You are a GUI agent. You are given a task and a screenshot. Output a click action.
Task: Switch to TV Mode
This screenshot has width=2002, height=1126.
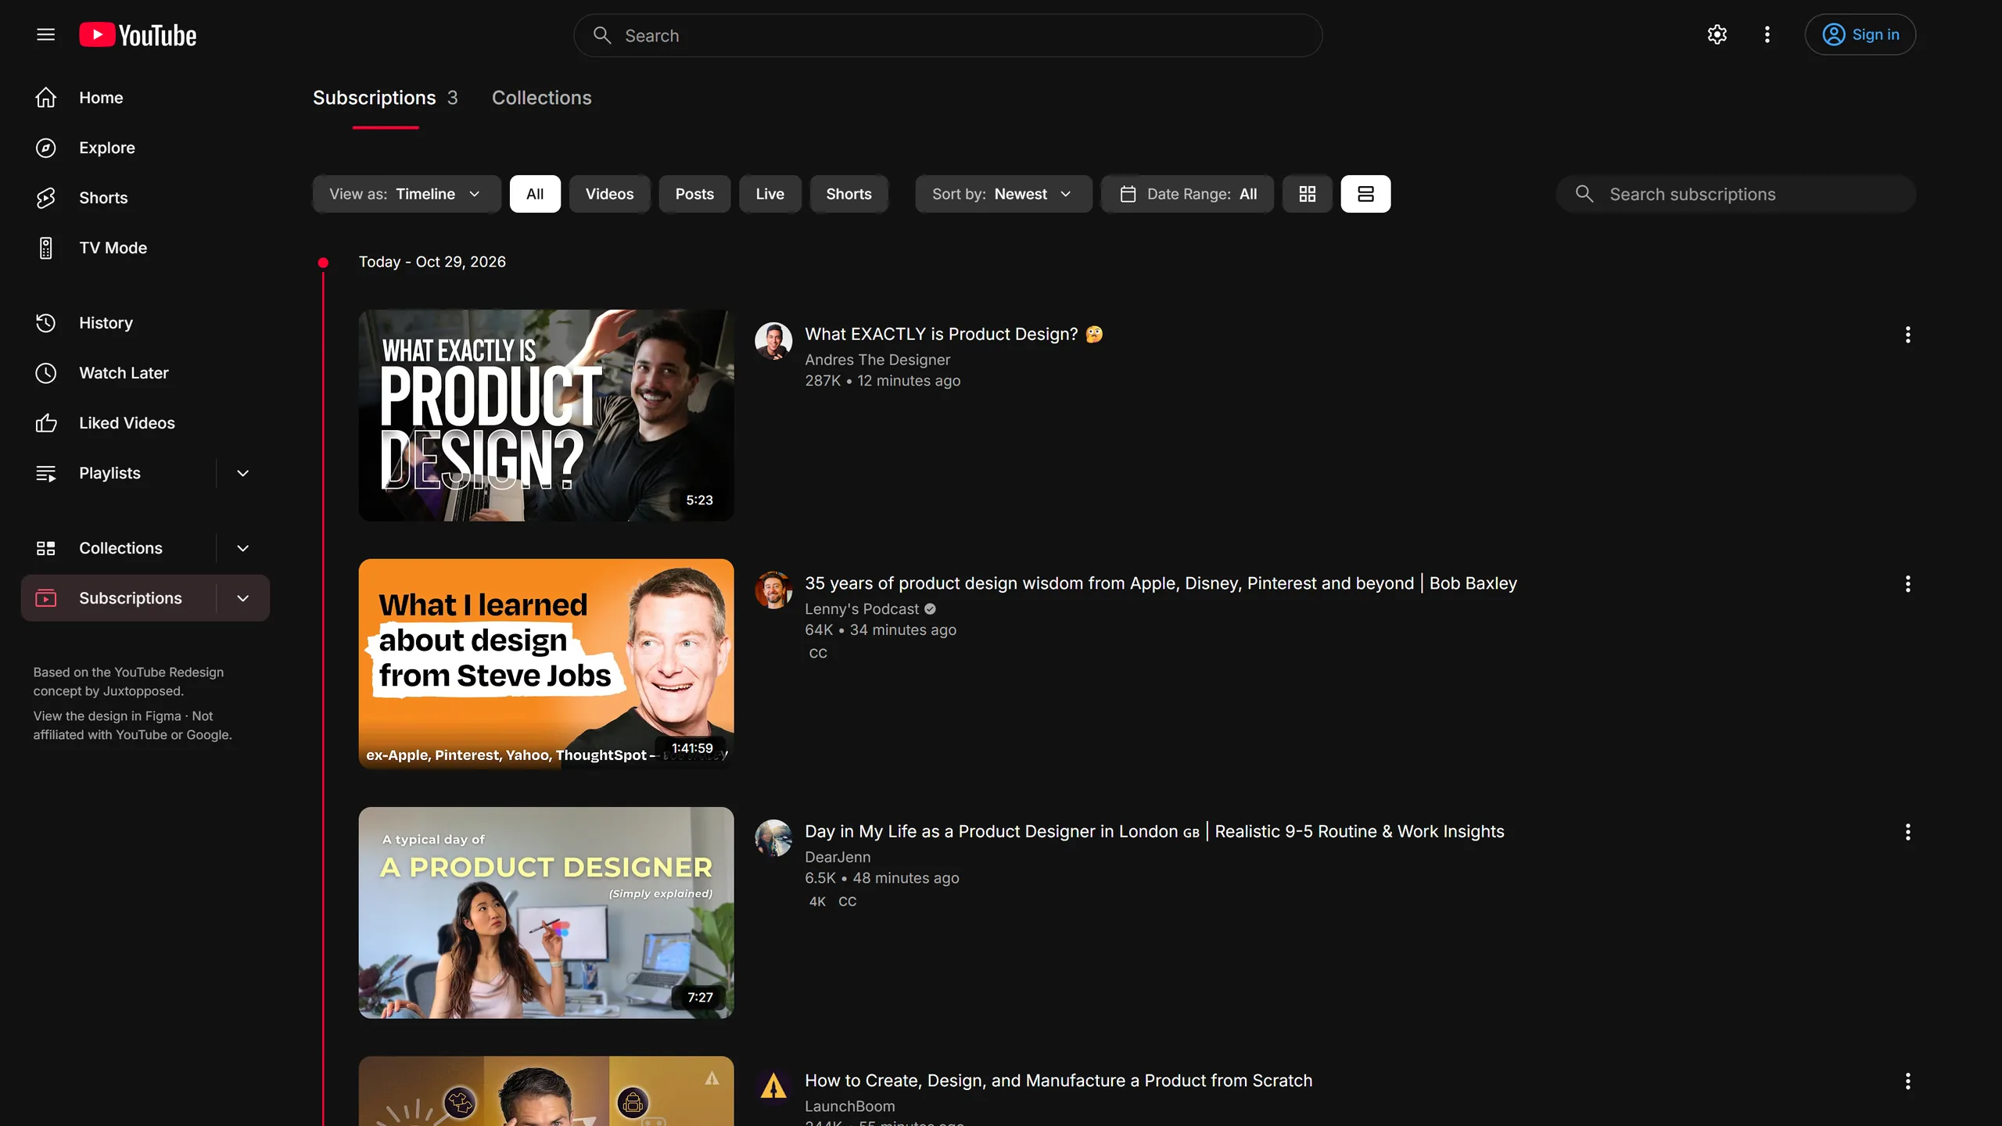(x=145, y=248)
